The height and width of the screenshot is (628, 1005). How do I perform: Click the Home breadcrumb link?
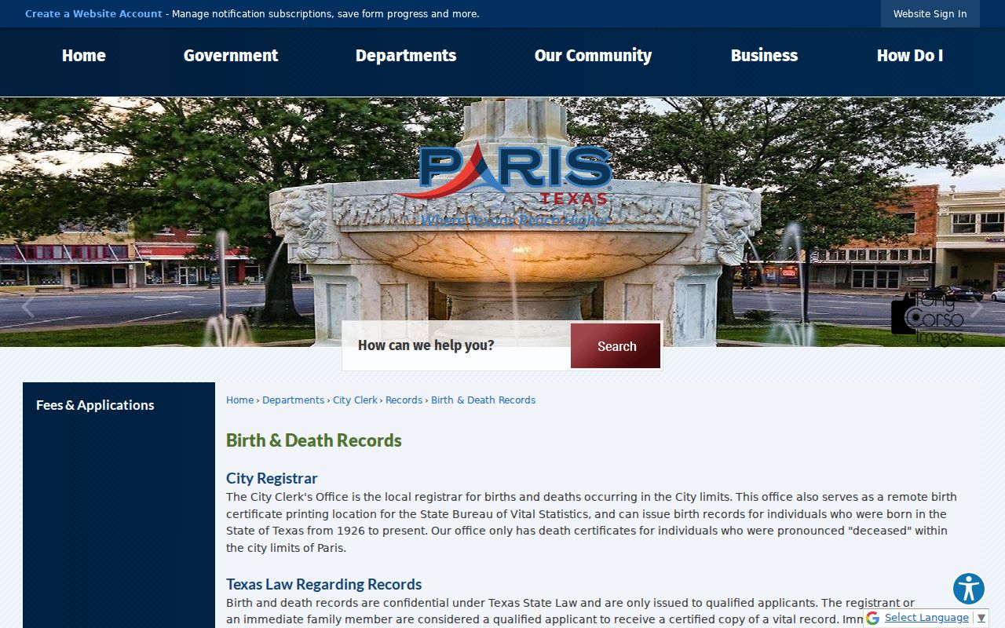click(239, 400)
